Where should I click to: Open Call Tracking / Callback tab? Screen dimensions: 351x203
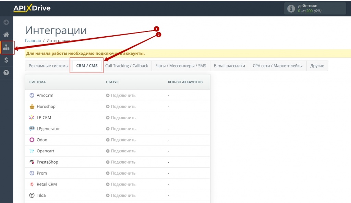(126, 66)
